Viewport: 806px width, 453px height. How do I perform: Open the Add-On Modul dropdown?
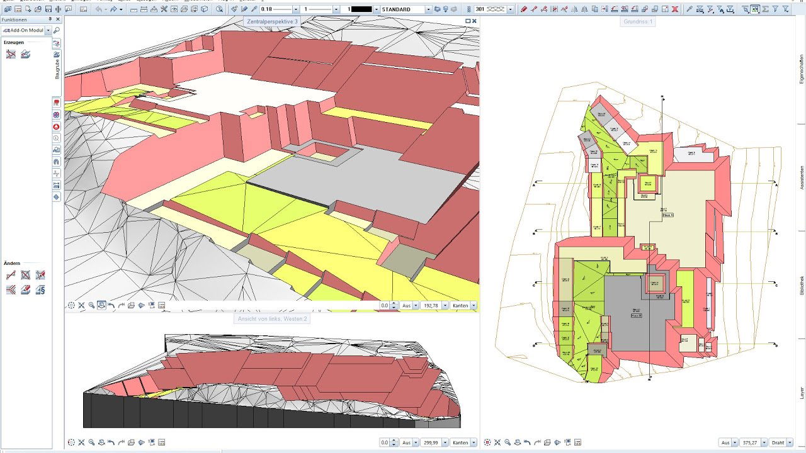[x=48, y=30]
